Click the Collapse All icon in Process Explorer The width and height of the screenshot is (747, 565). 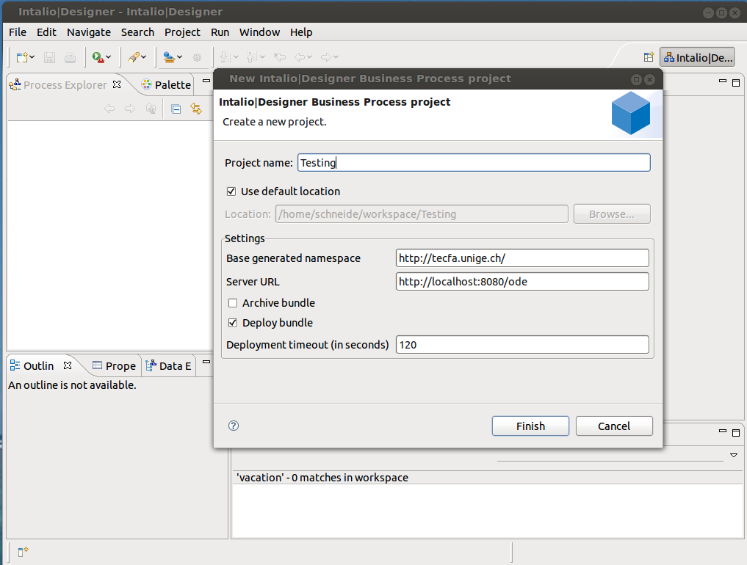tap(176, 109)
